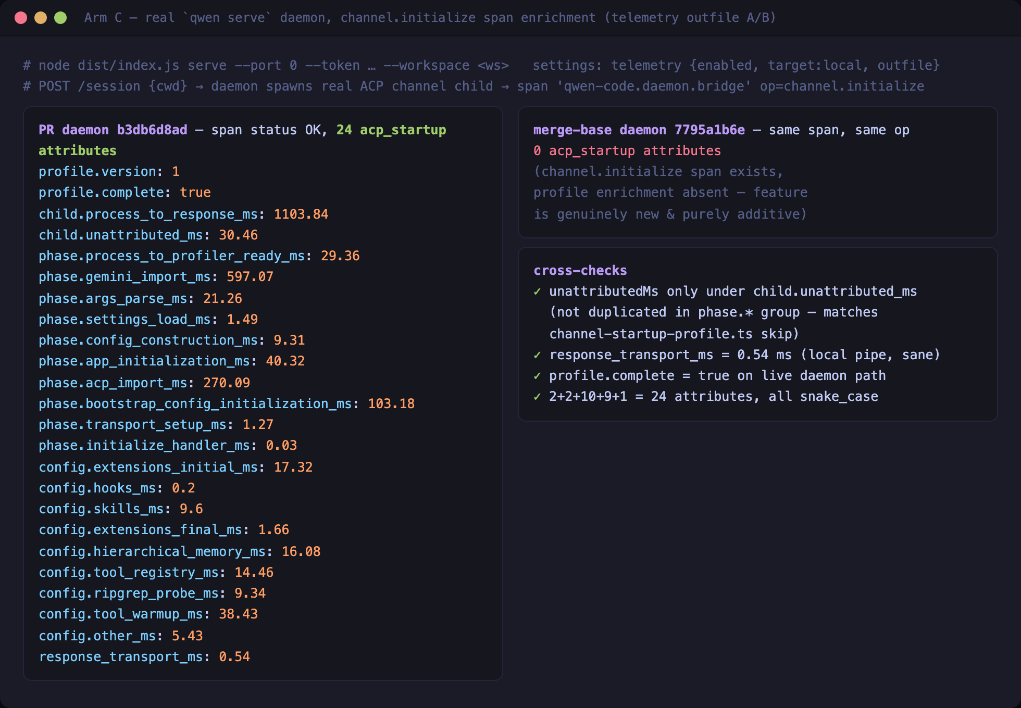Image resolution: width=1021 pixels, height=708 pixels.
Task: Click 'channel-startup-profile.ts skip)' line
Action: point(674,334)
